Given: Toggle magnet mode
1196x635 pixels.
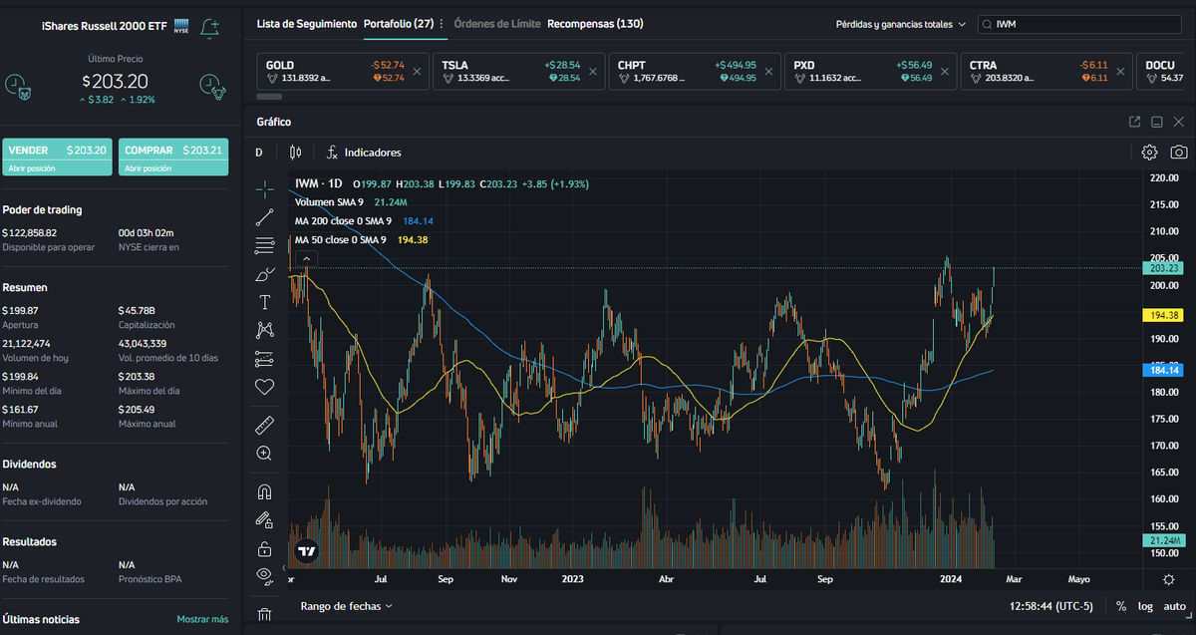Looking at the screenshot, I should coord(264,492).
